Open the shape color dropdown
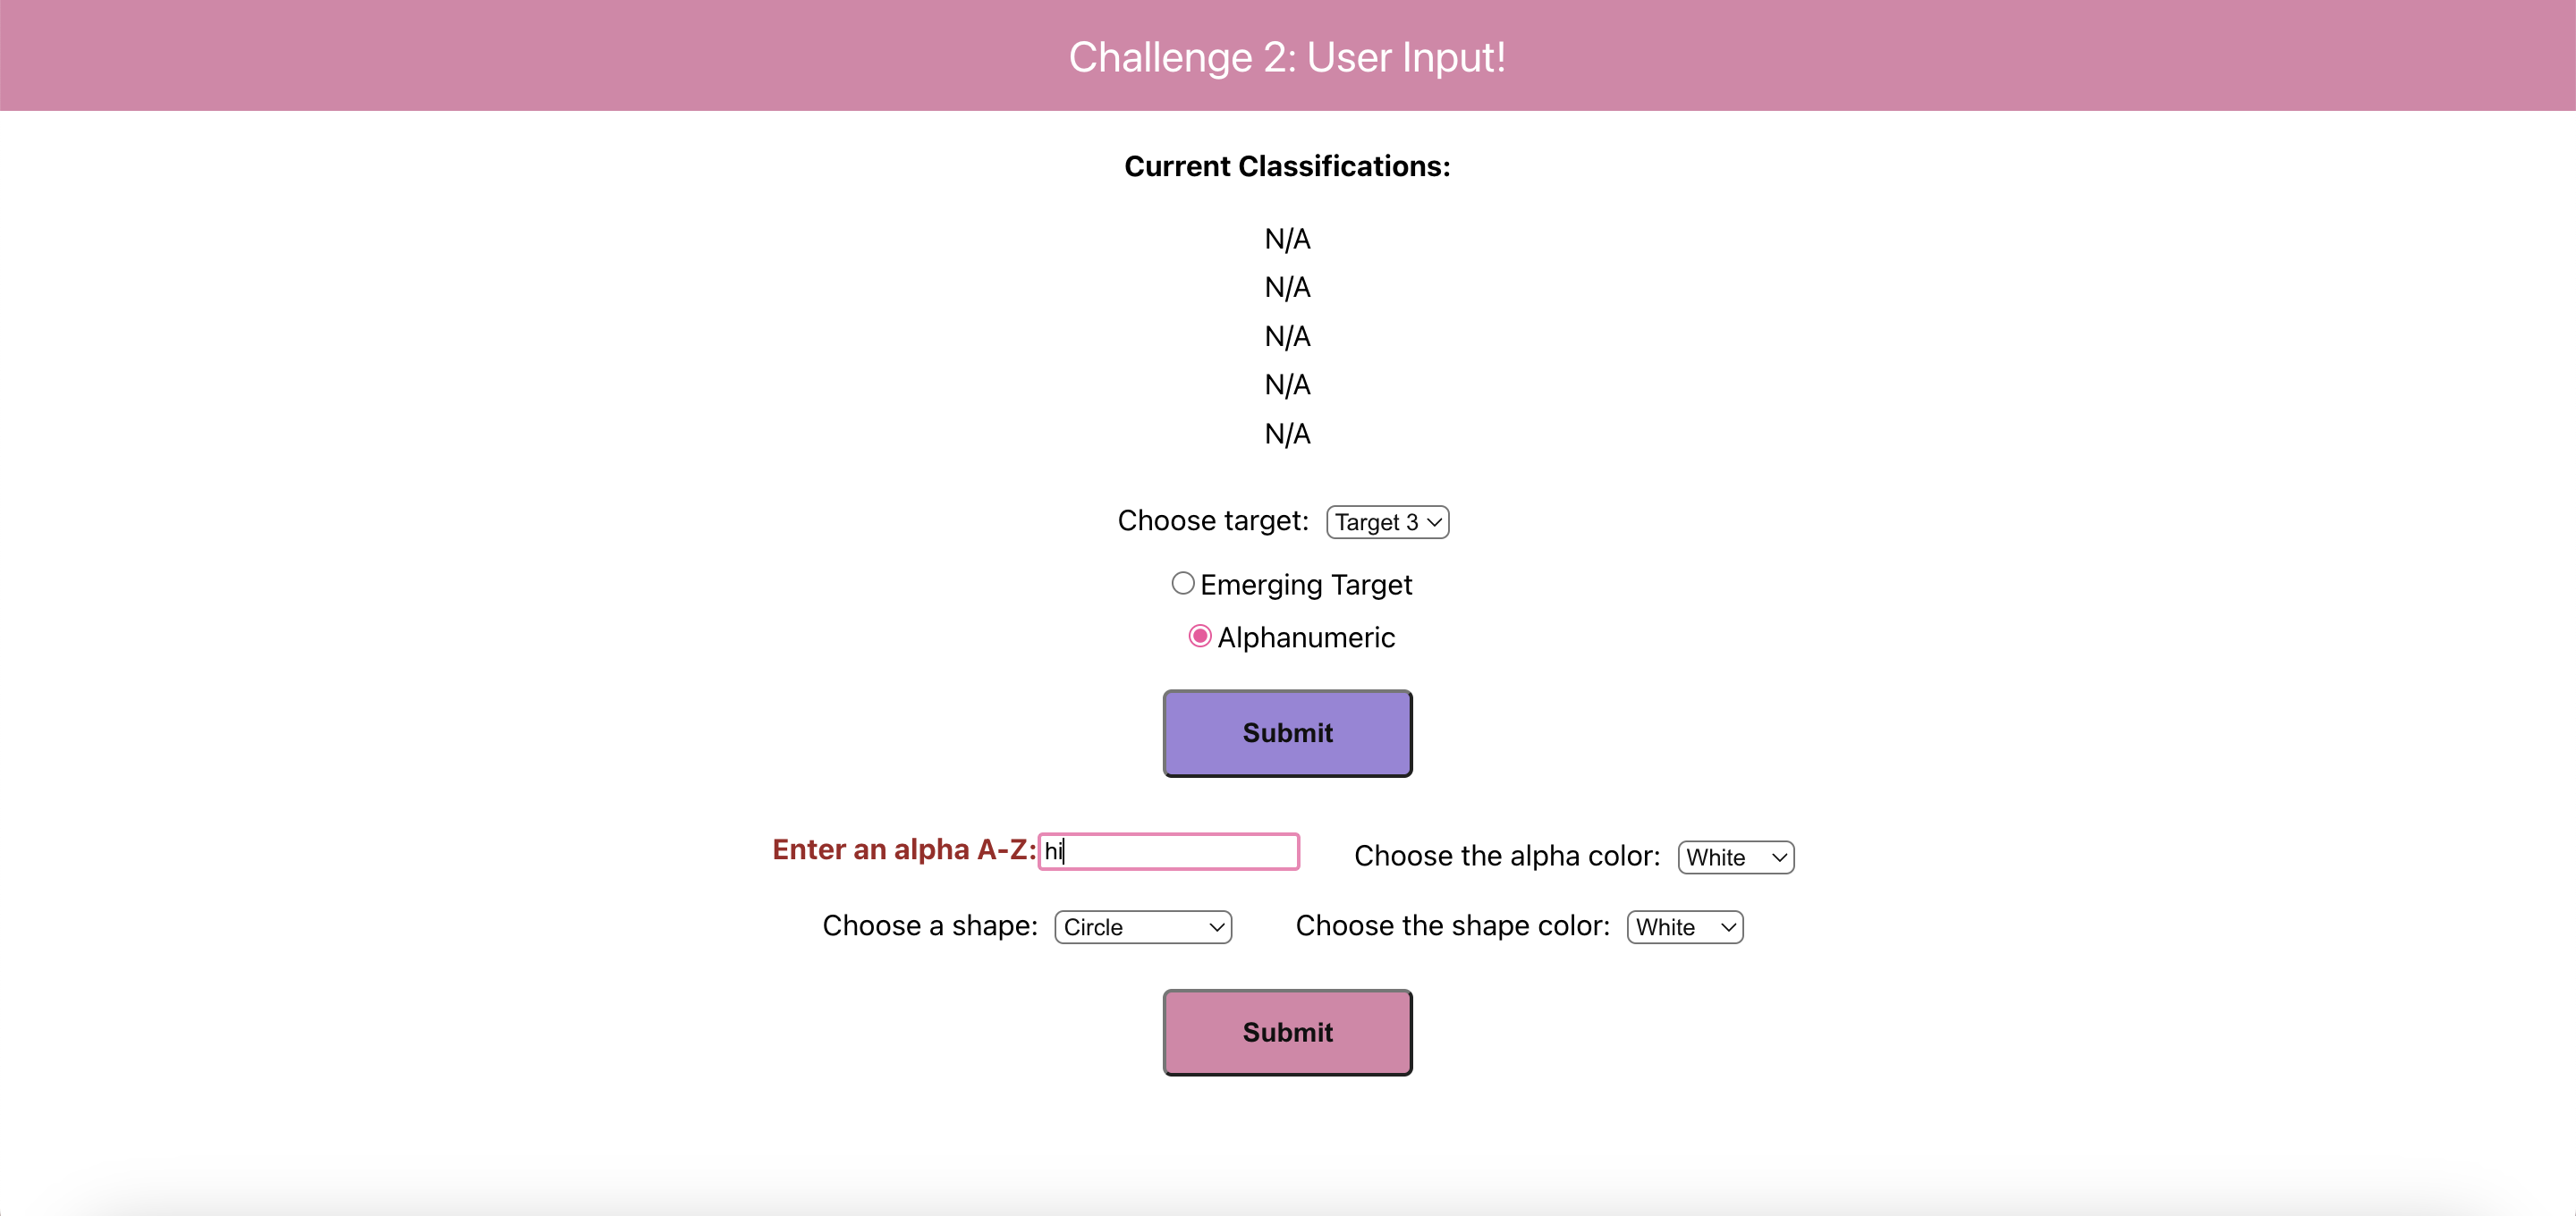The height and width of the screenshot is (1216, 2576). coord(1683,926)
